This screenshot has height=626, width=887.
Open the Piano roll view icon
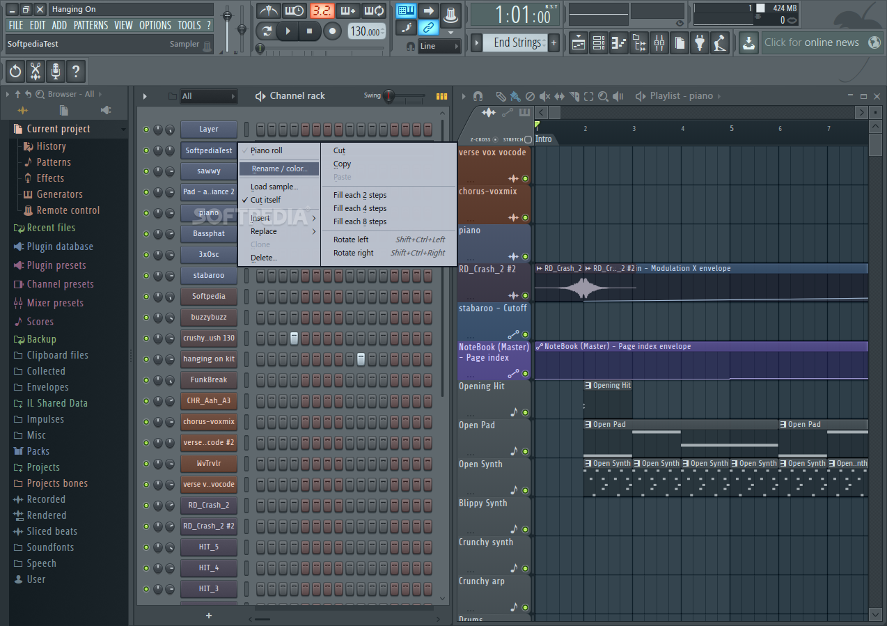click(x=619, y=43)
